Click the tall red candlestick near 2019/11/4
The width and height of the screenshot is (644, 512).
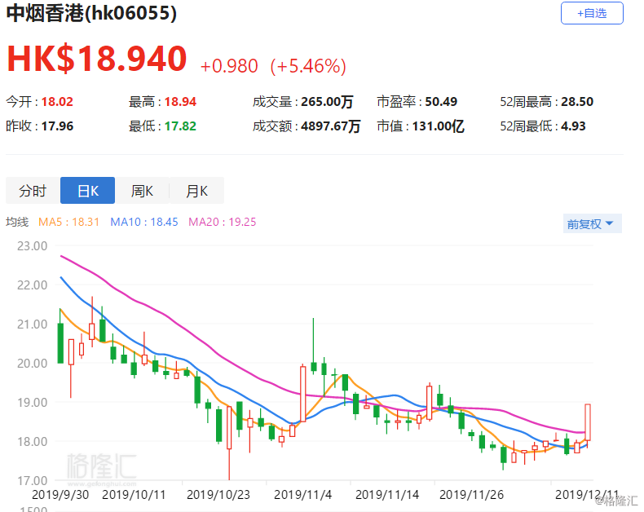303,393
